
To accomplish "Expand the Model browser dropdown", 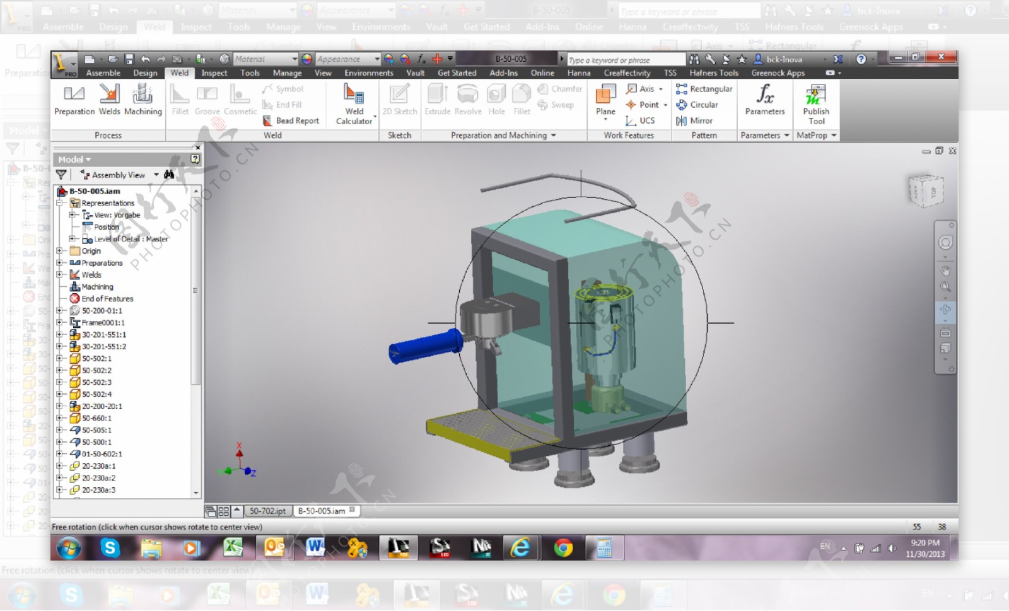I will coord(74,160).
